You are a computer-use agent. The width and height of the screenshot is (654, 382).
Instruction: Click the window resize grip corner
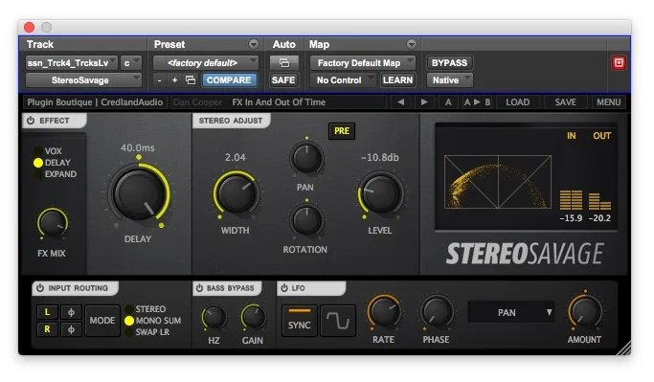(623, 348)
